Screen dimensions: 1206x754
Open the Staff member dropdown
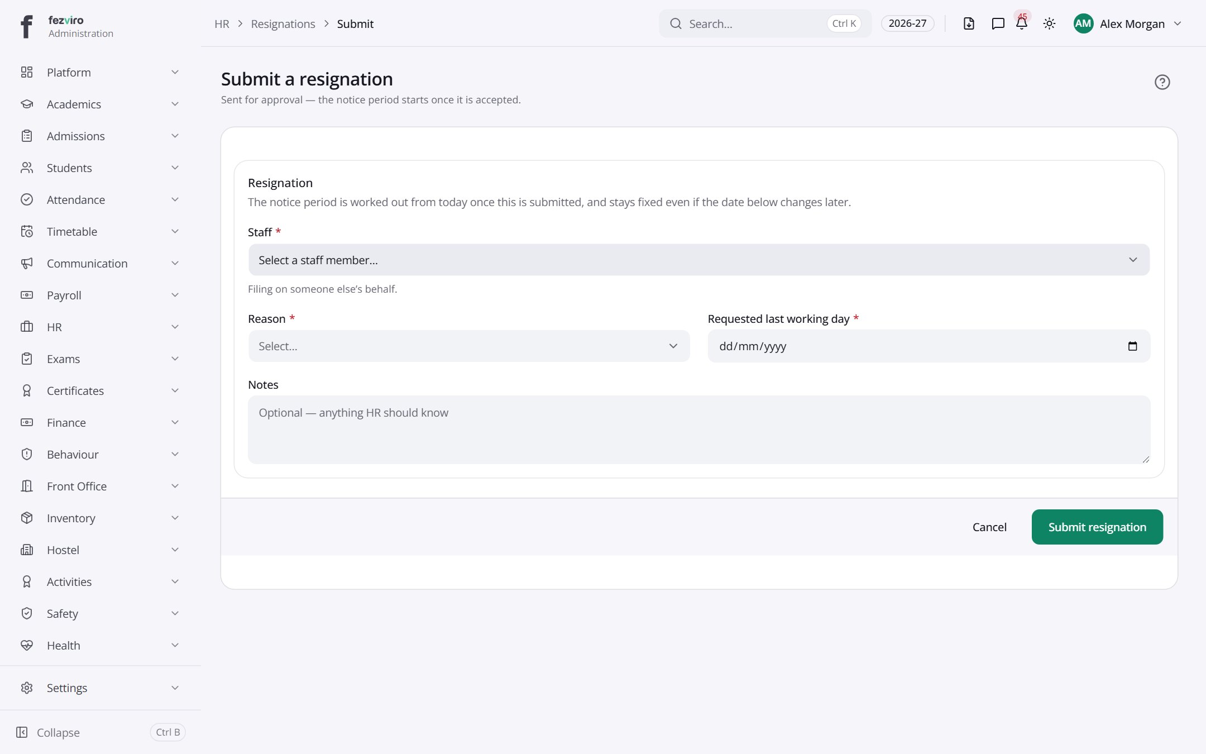coord(699,260)
